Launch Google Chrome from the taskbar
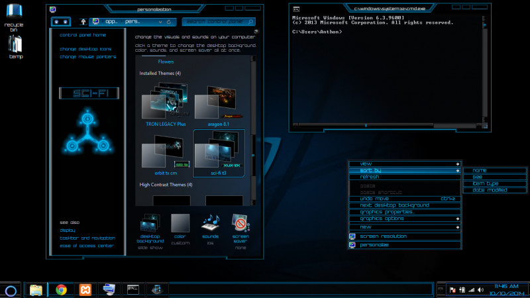 61,290
